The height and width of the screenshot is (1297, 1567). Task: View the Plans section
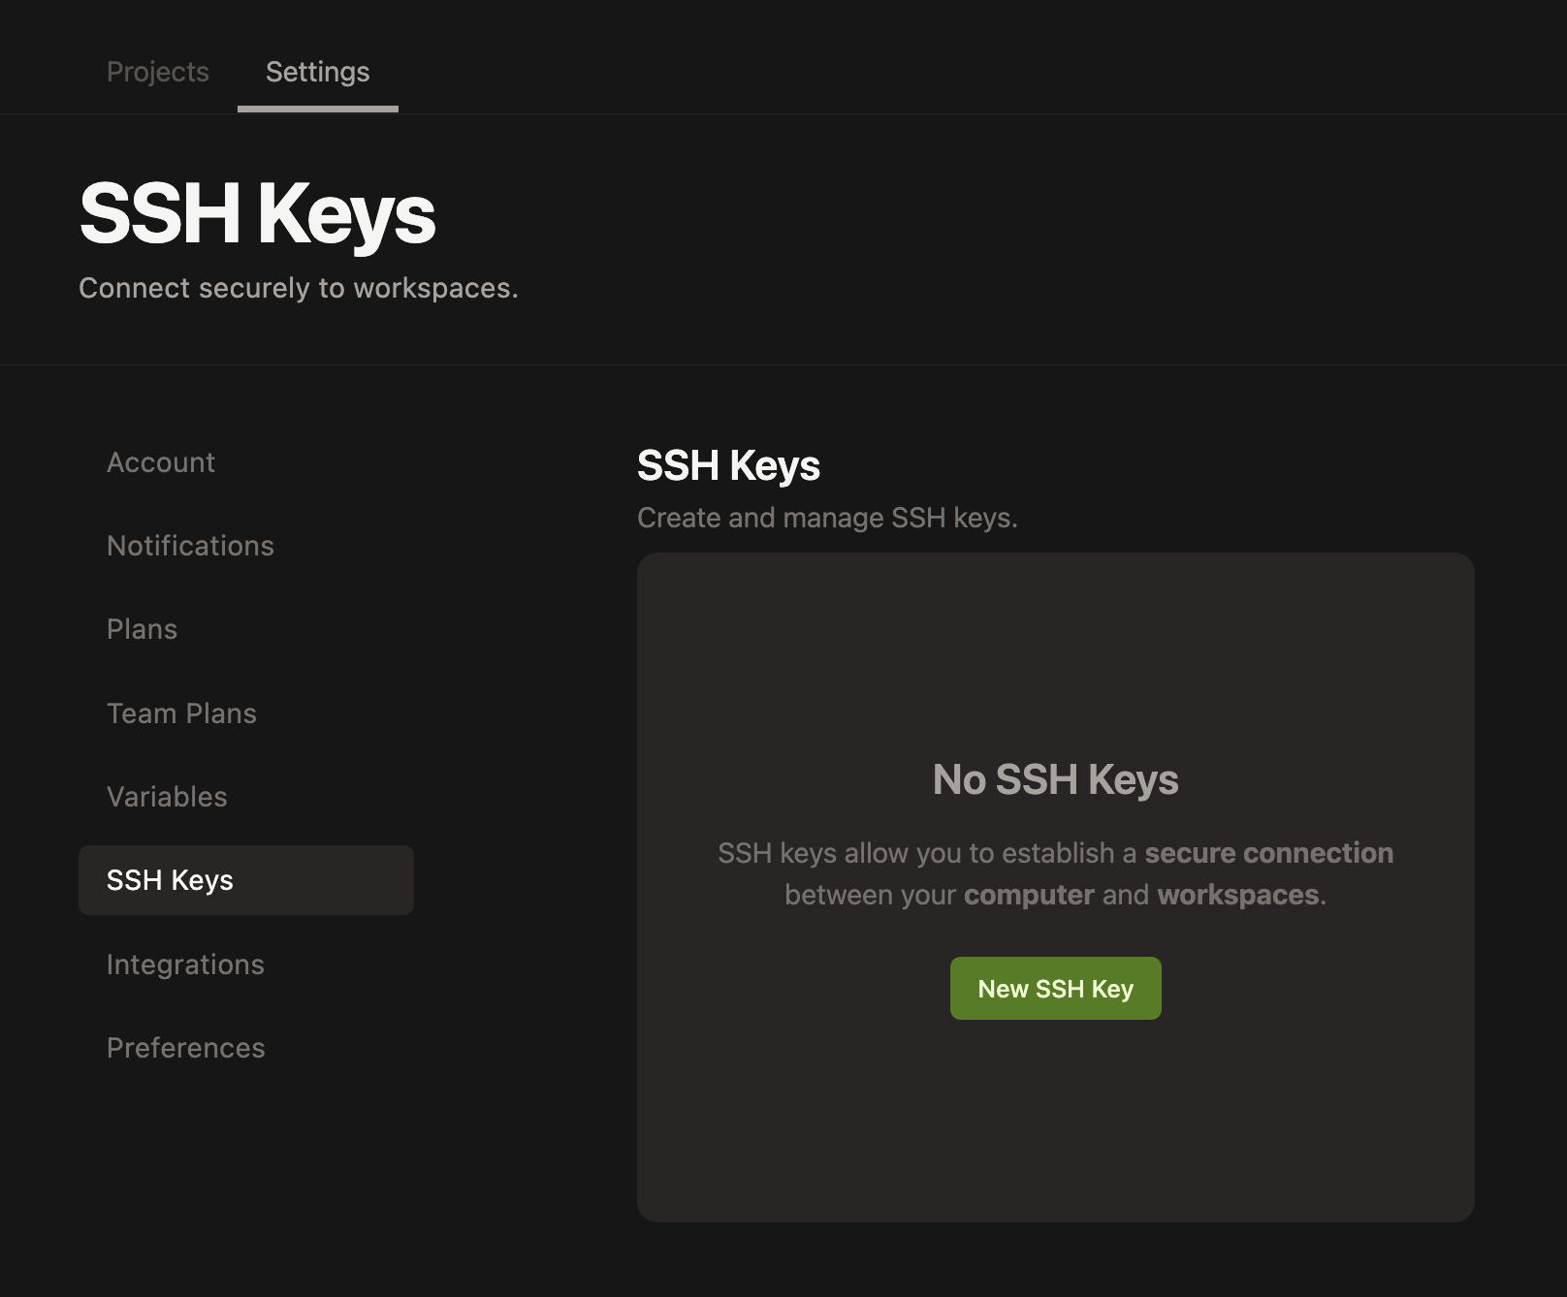click(142, 629)
